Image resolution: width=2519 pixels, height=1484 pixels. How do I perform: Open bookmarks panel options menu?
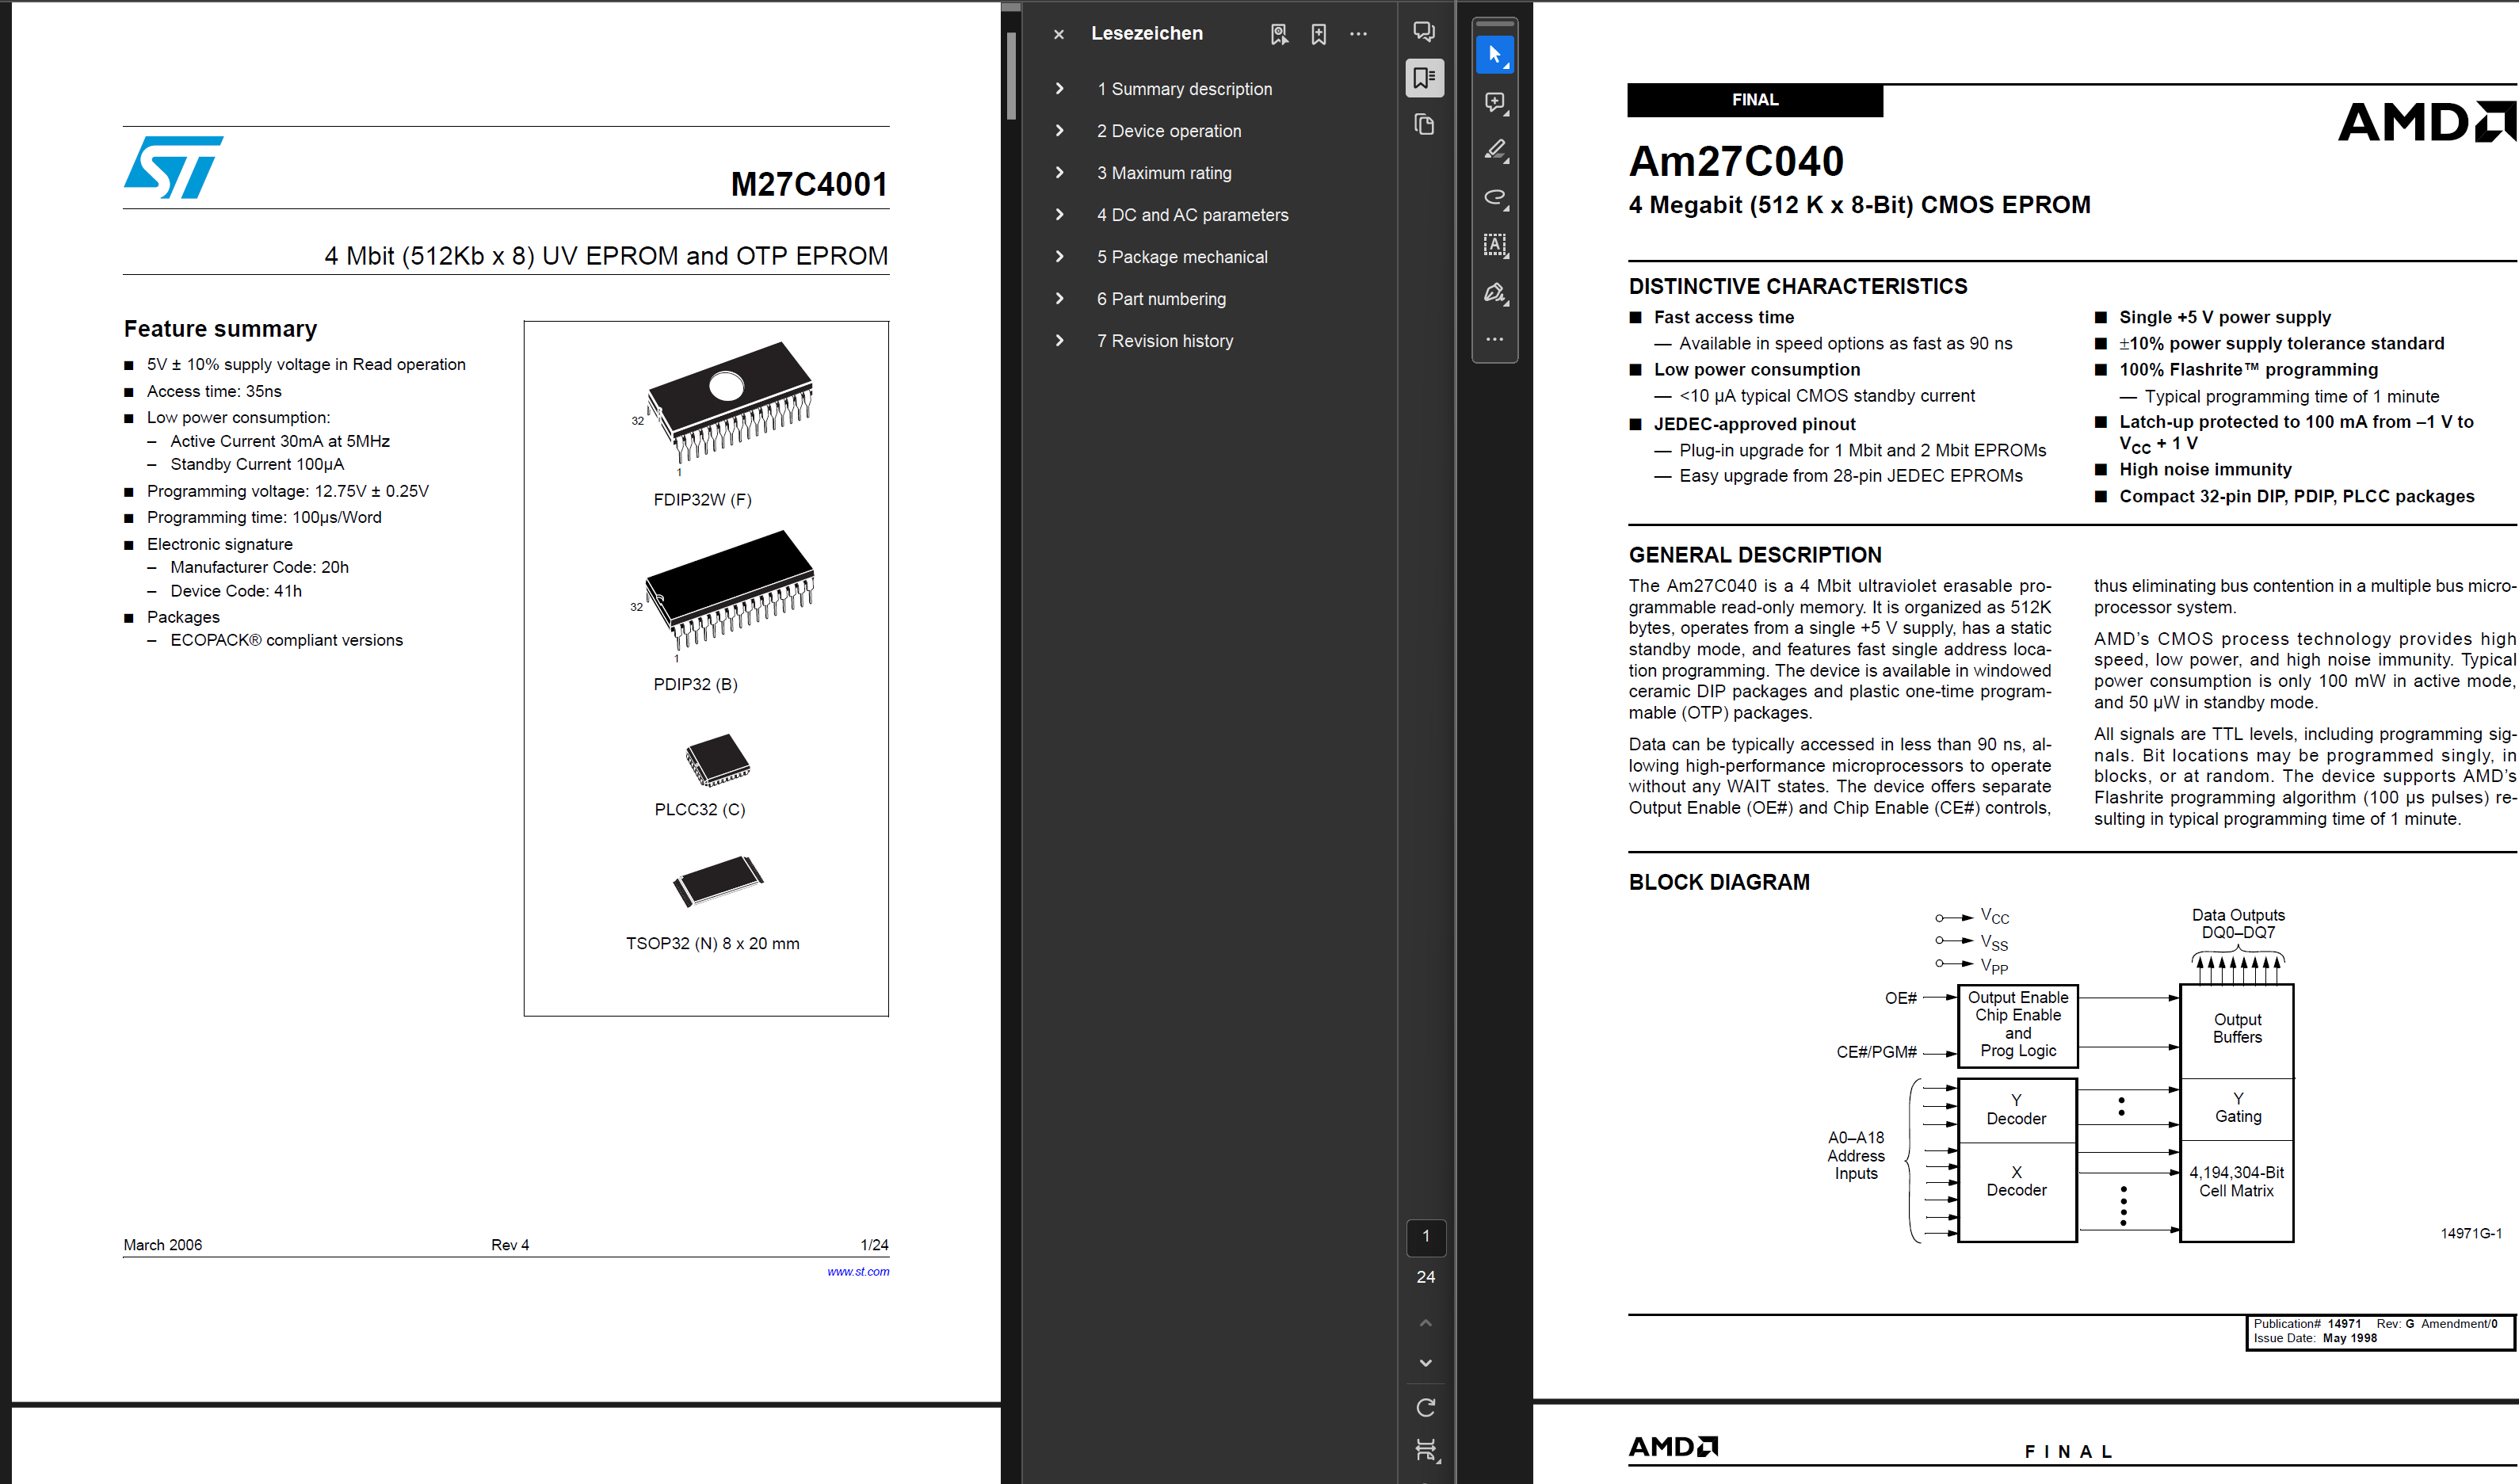click(1358, 34)
